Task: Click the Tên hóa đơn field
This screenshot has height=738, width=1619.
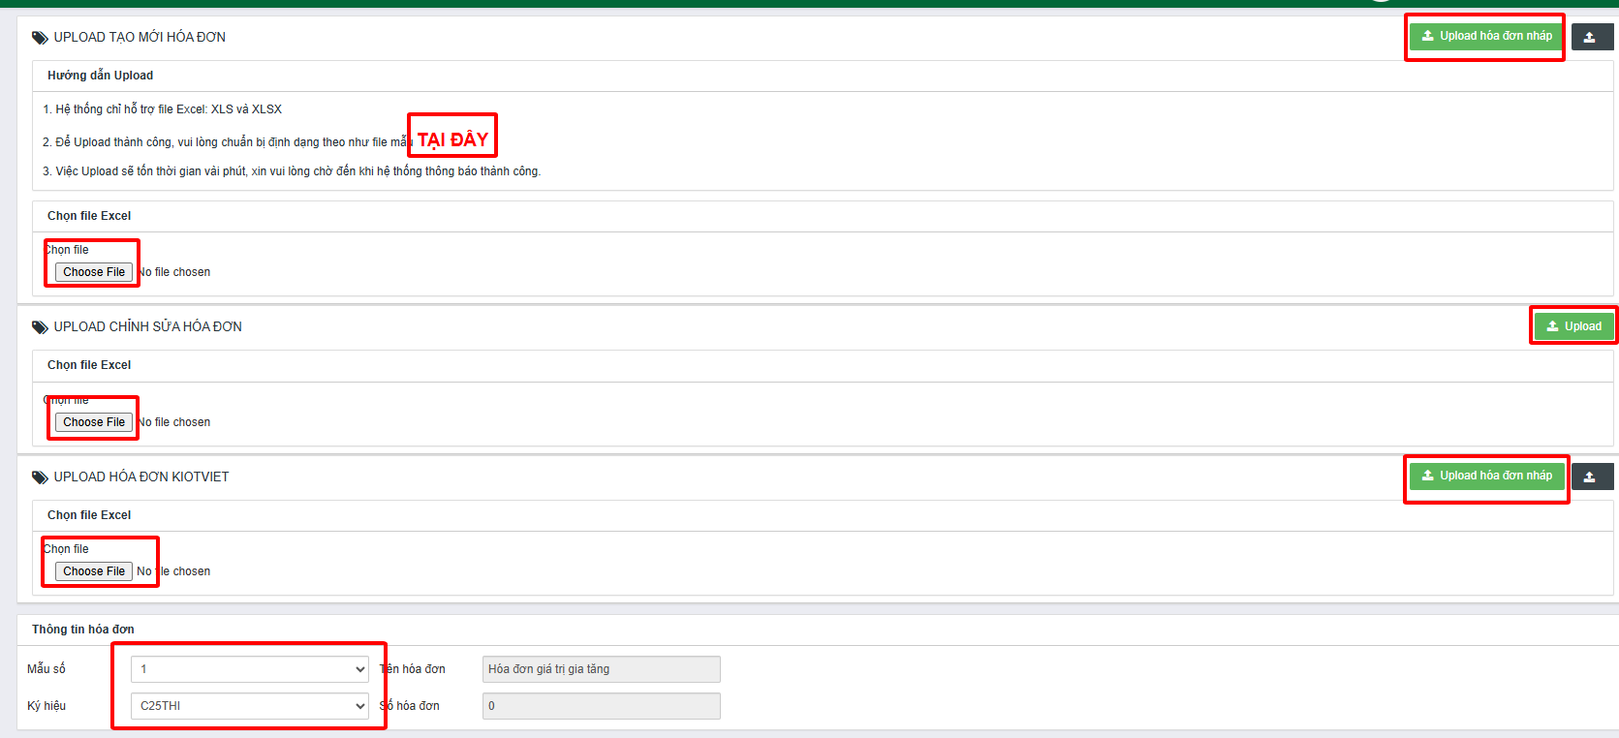Action: [x=601, y=669]
